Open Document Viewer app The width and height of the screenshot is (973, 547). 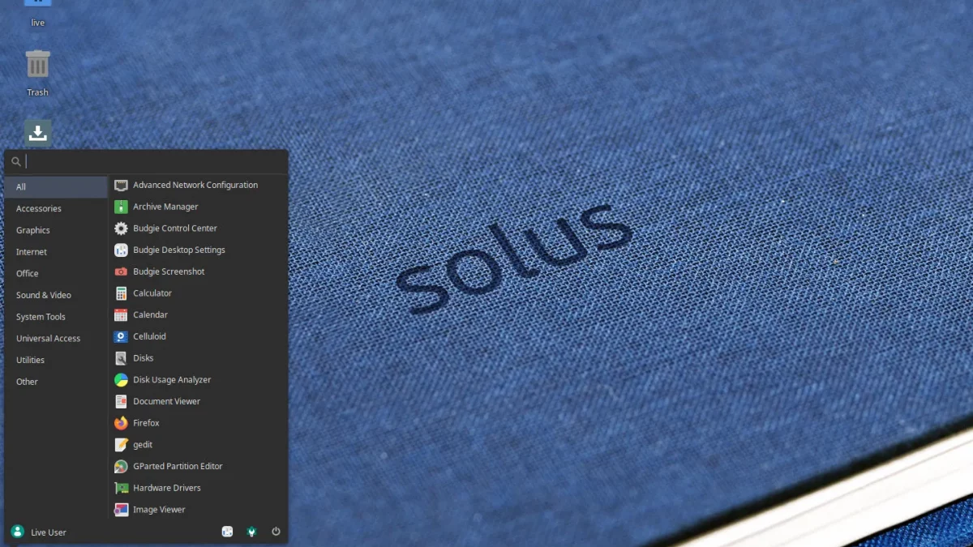199,401
